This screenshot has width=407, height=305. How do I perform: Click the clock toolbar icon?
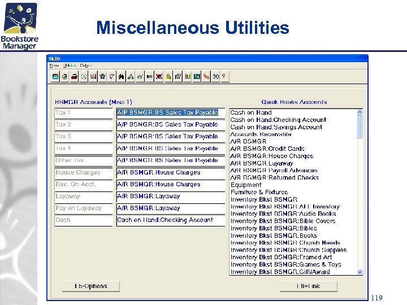click(84, 76)
